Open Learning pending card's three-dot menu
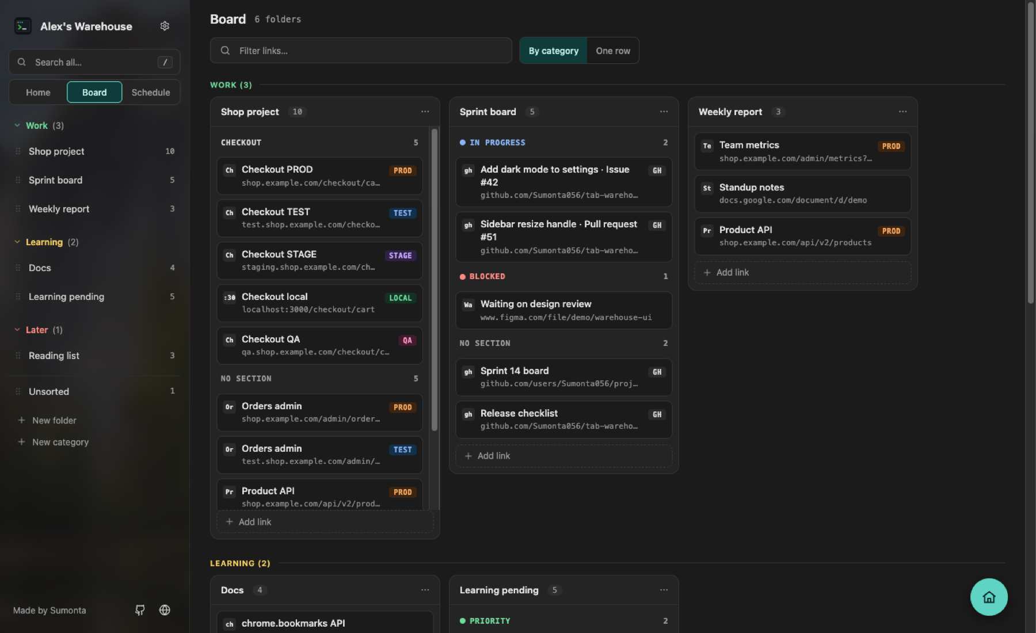 click(664, 590)
